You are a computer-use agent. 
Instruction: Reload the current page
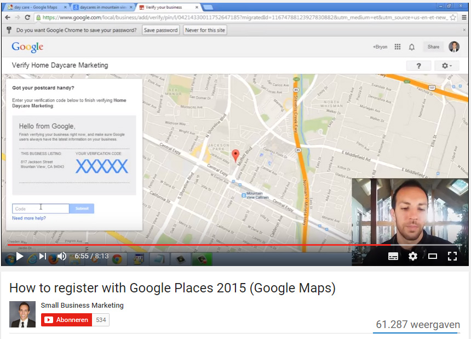click(x=27, y=18)
